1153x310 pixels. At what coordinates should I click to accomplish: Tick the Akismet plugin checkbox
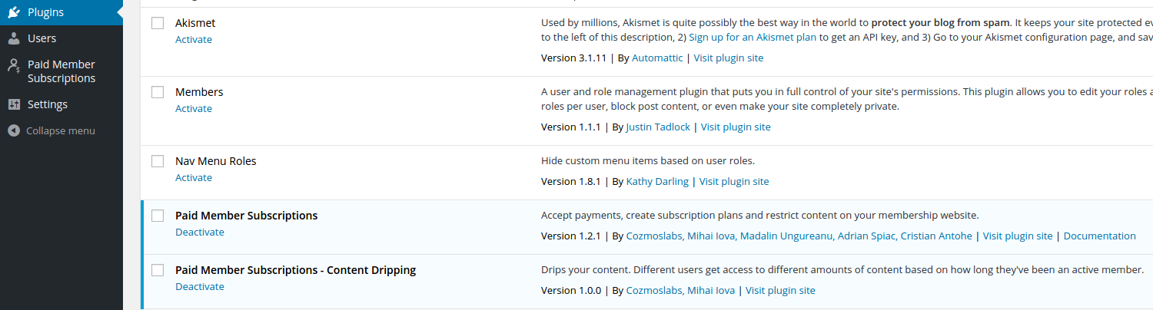[x=158, y=23]
